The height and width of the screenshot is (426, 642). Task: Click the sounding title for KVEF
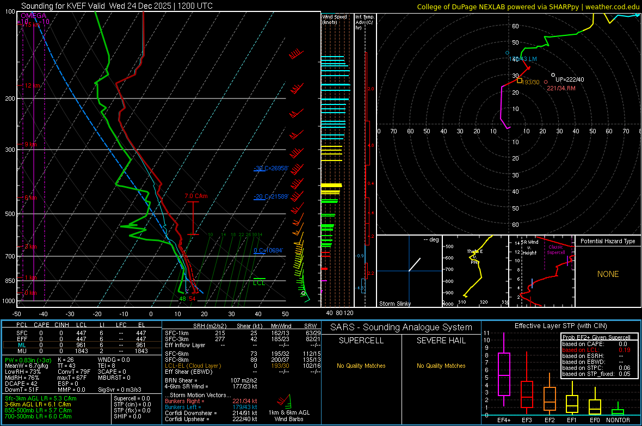116,6
